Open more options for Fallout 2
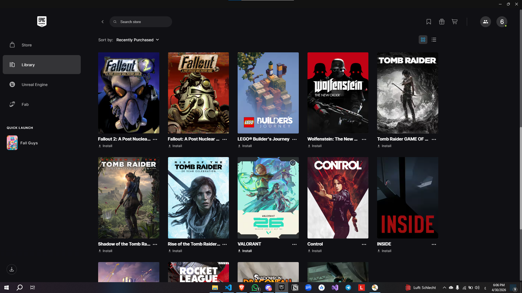The image size is (522, 293). (x=155, y=139)
